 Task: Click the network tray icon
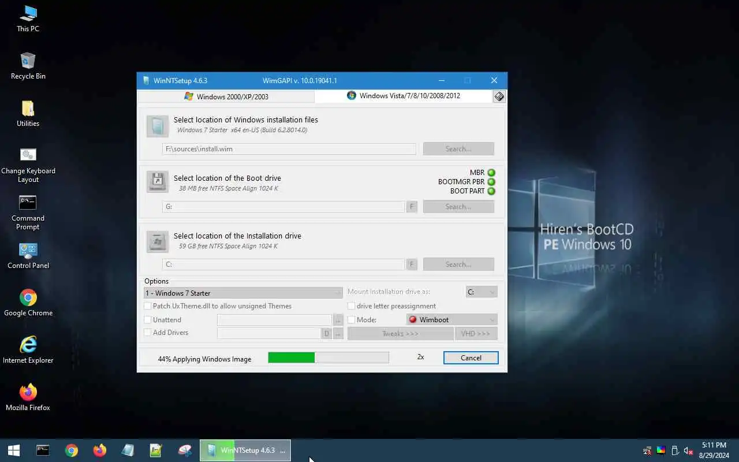pos(648,450)
